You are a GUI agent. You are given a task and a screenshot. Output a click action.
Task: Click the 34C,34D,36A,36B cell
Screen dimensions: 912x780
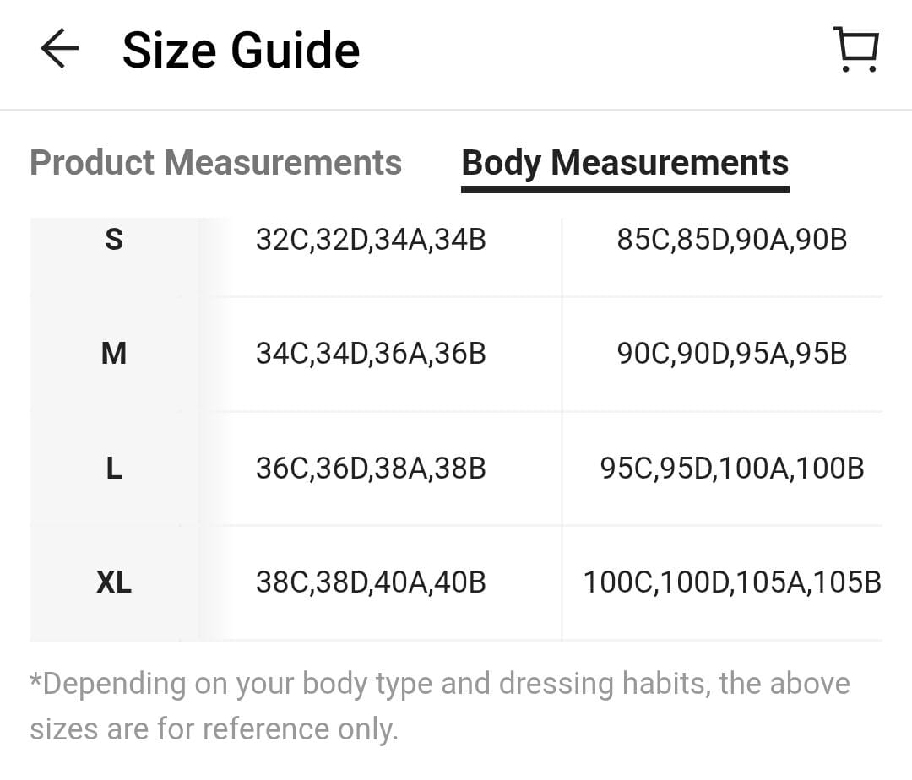tap(371, 354)
